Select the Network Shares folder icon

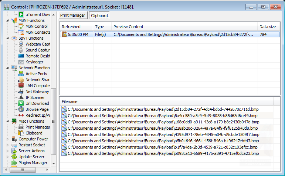coord(21,80)
